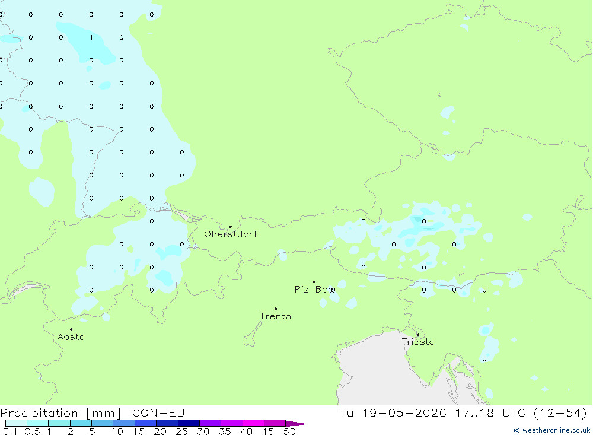593x435 pixels.
Task: Click the 5 to 10 mm blue legend swatch
Action: tap(102, 423)
